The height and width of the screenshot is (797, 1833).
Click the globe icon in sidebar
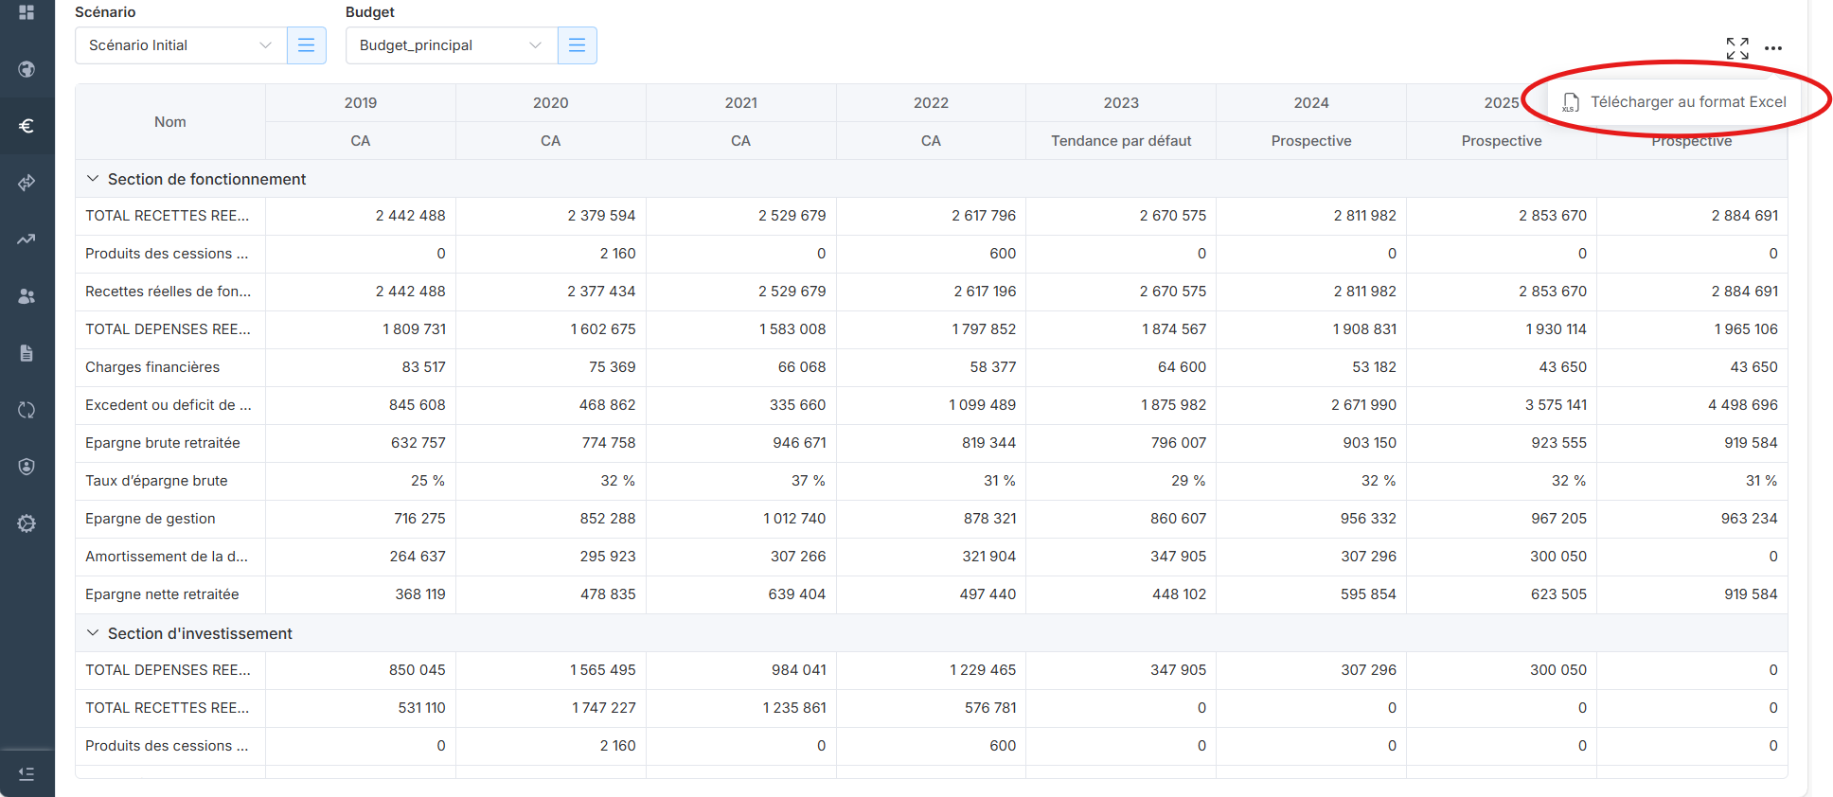tap(27, 69)
